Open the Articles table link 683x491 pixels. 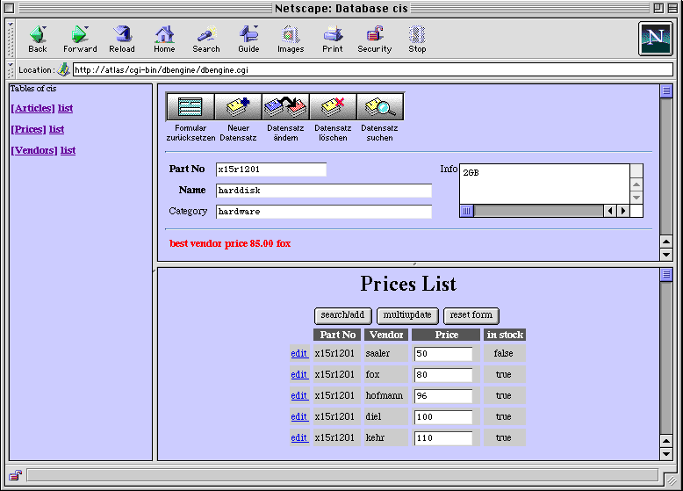32,108
